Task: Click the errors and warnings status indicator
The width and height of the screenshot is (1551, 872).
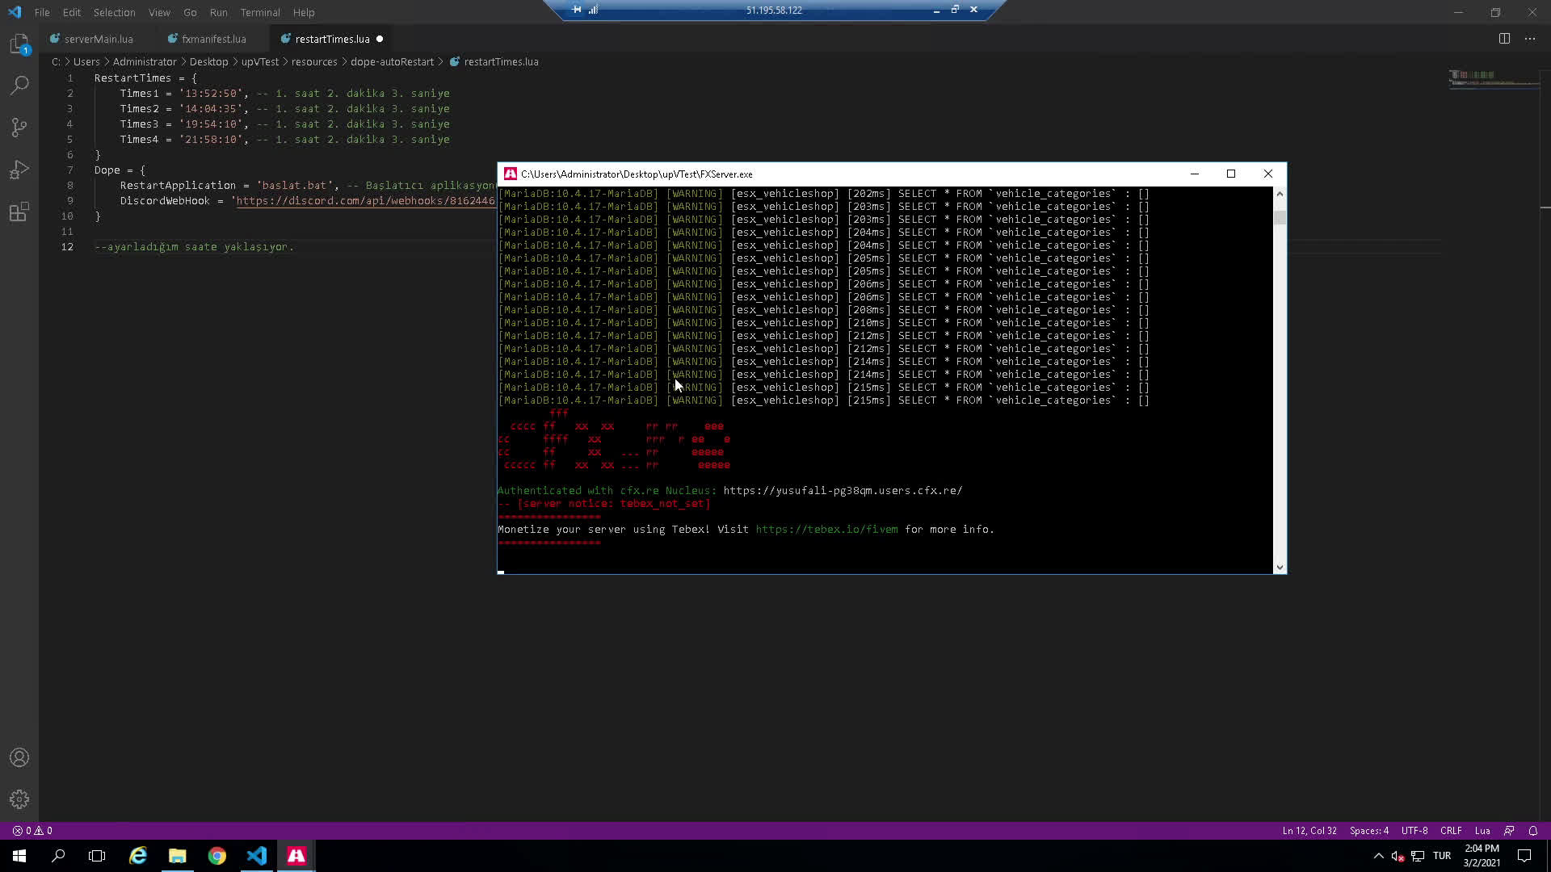Action: [x=32, y=830]
